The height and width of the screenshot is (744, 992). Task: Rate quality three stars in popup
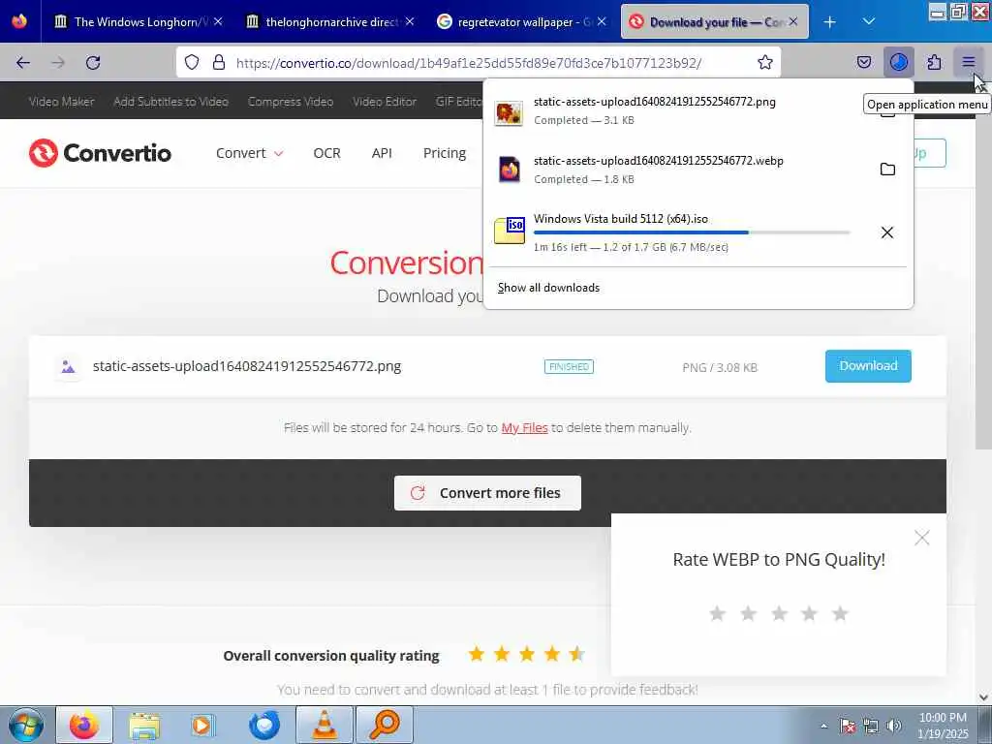779,613
